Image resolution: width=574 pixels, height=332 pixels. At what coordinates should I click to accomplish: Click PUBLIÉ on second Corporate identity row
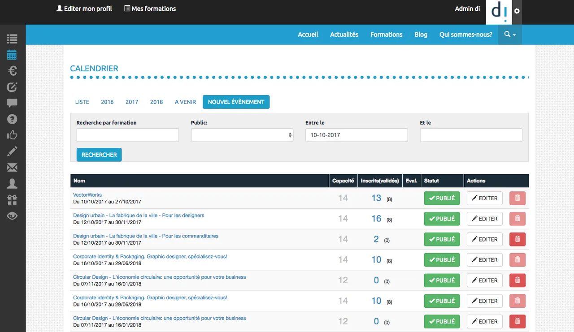tap(442, 301)
